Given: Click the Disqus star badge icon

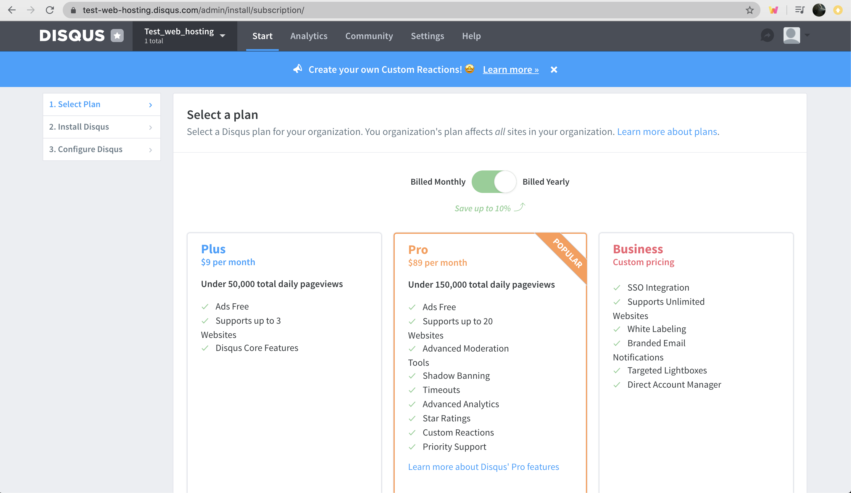Looking at the screenshot, I should click(117, 36).
